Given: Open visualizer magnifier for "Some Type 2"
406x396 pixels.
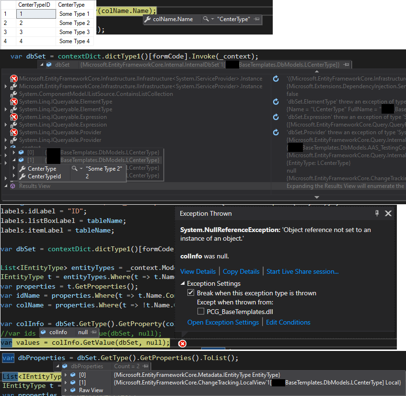Looking at the screenshot, I should (75, 169).
